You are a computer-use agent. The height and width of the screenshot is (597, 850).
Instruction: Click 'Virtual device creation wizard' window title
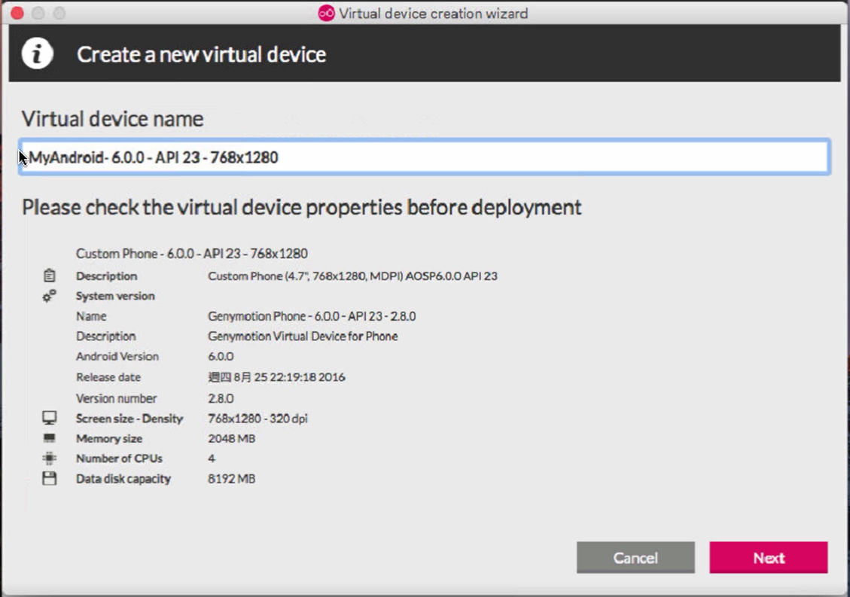click(x=433, y=13)
